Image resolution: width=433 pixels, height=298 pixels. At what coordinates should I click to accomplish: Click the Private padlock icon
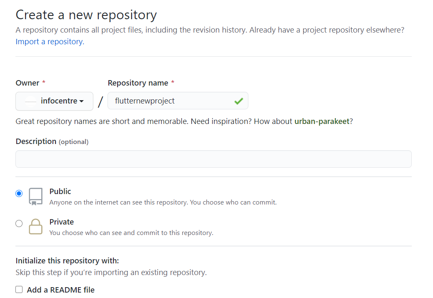click(35, 227)
